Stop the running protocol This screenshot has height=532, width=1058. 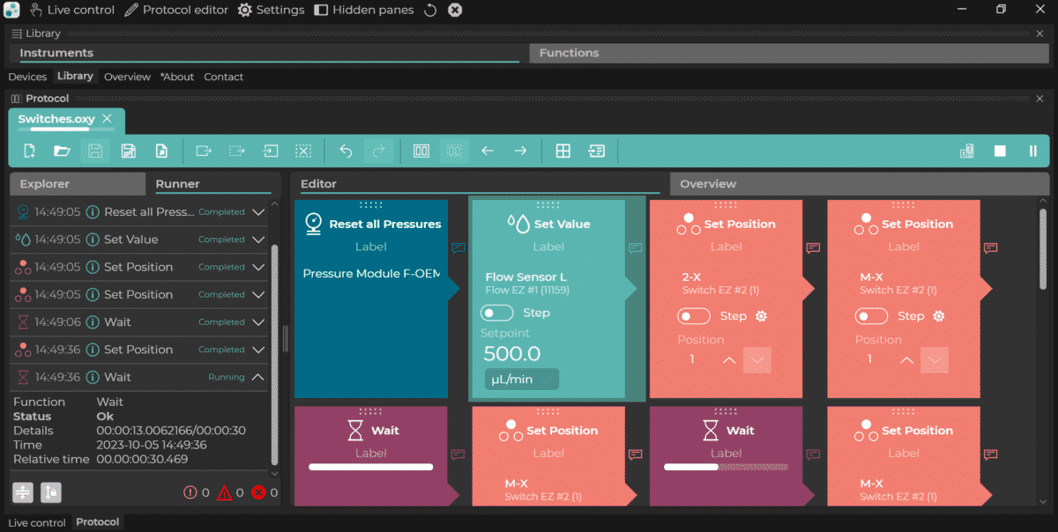(1000, 151)
